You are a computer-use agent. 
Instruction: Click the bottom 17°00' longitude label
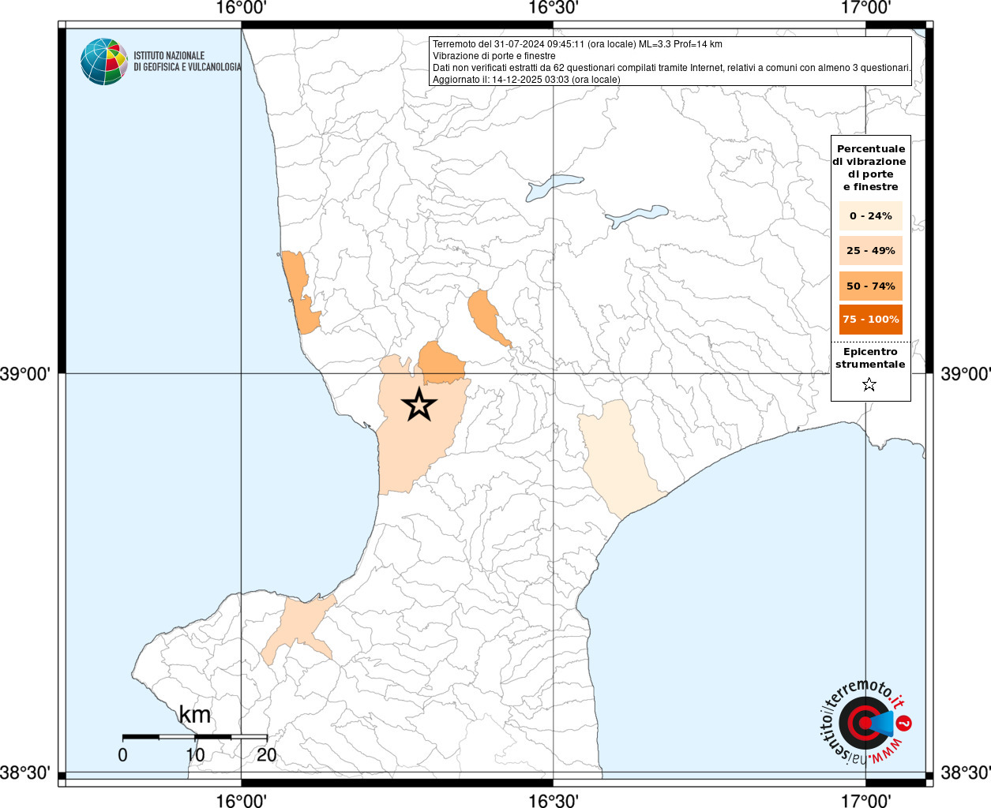865,800
